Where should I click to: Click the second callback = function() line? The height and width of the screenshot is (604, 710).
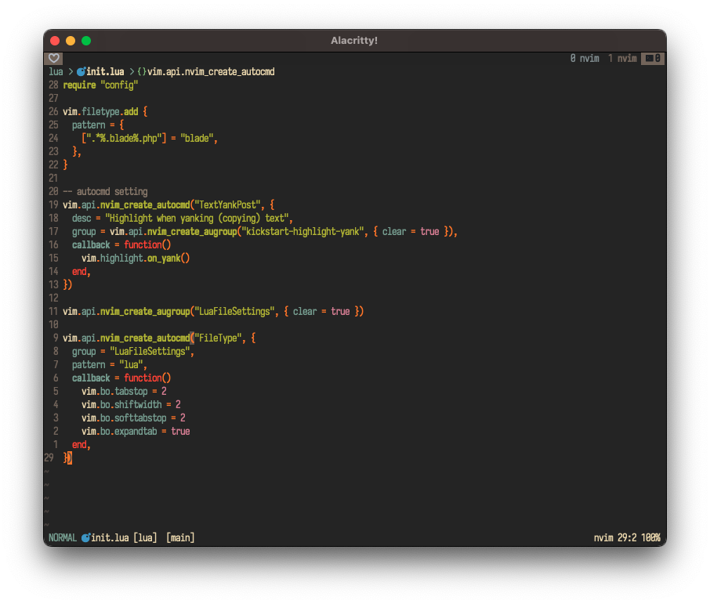pyautogui.click(x=121, y=378)
